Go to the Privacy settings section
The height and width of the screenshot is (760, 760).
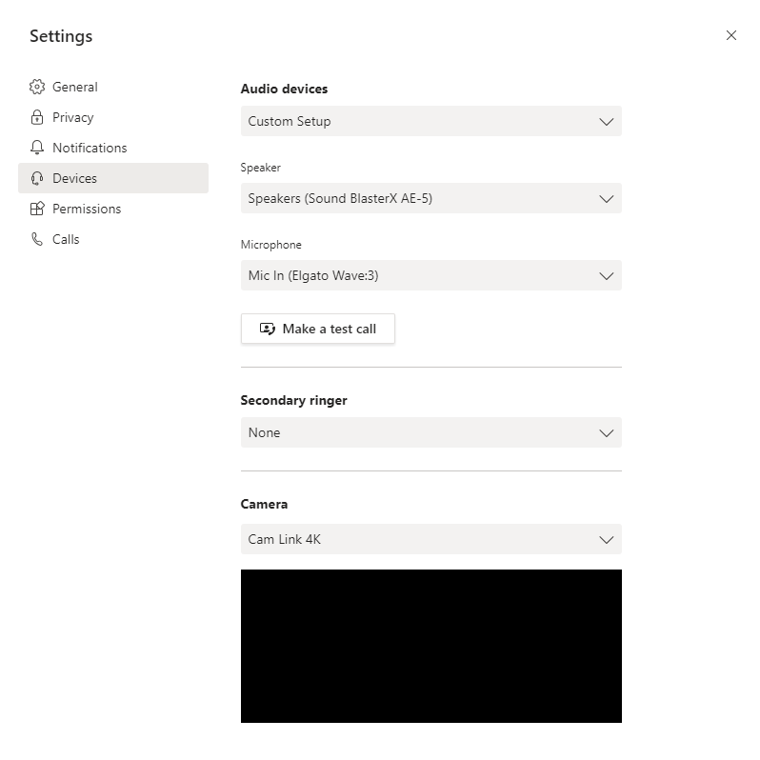coord(73,117)
